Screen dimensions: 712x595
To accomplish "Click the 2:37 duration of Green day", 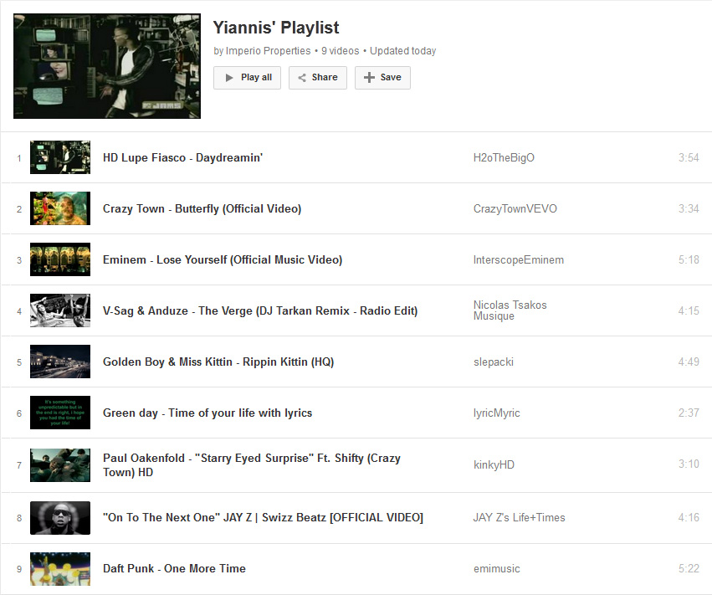I will [689, 413].
